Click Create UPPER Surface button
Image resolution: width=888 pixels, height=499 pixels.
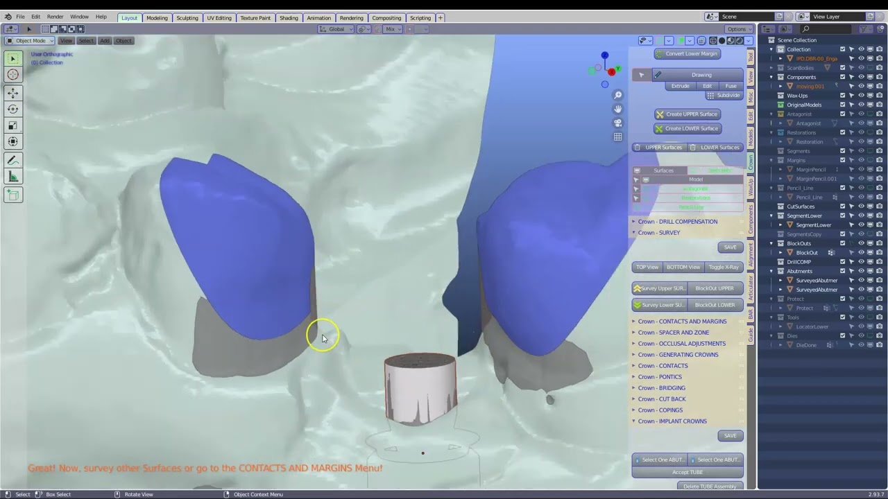[x=687, y=114]
